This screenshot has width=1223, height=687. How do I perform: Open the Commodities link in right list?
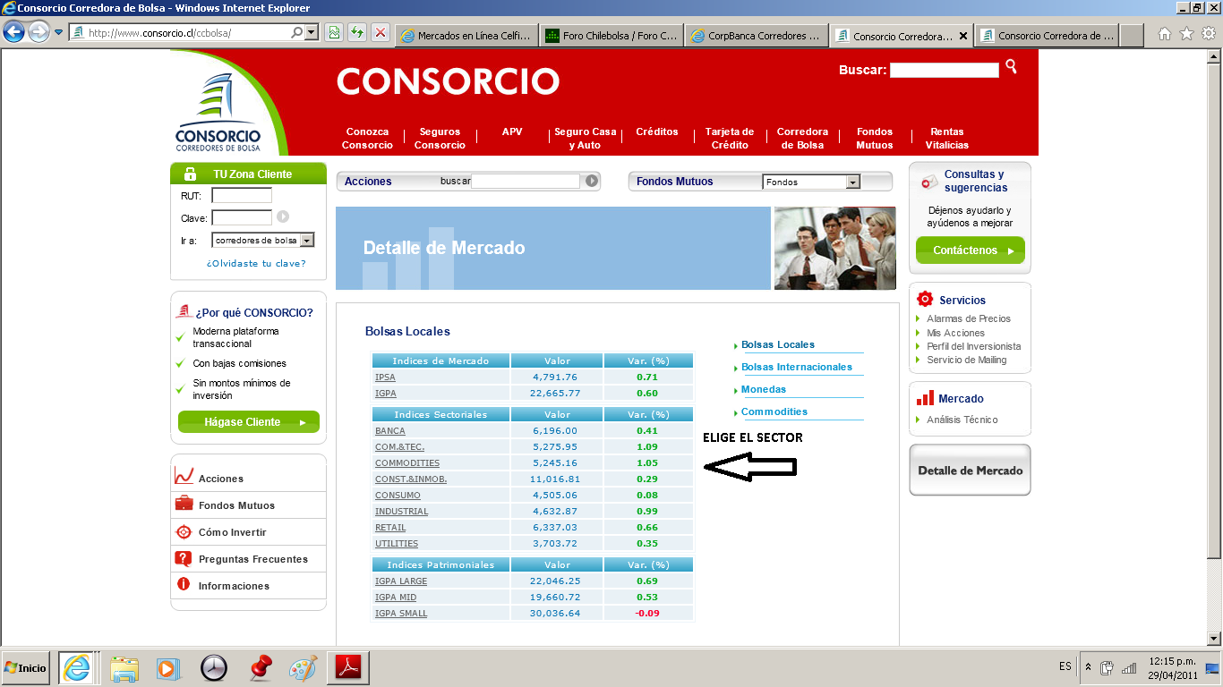pyautogui.click(x=774, y=411)
